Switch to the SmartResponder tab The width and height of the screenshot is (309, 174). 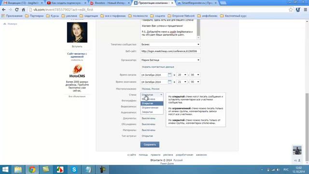point(197,3)
